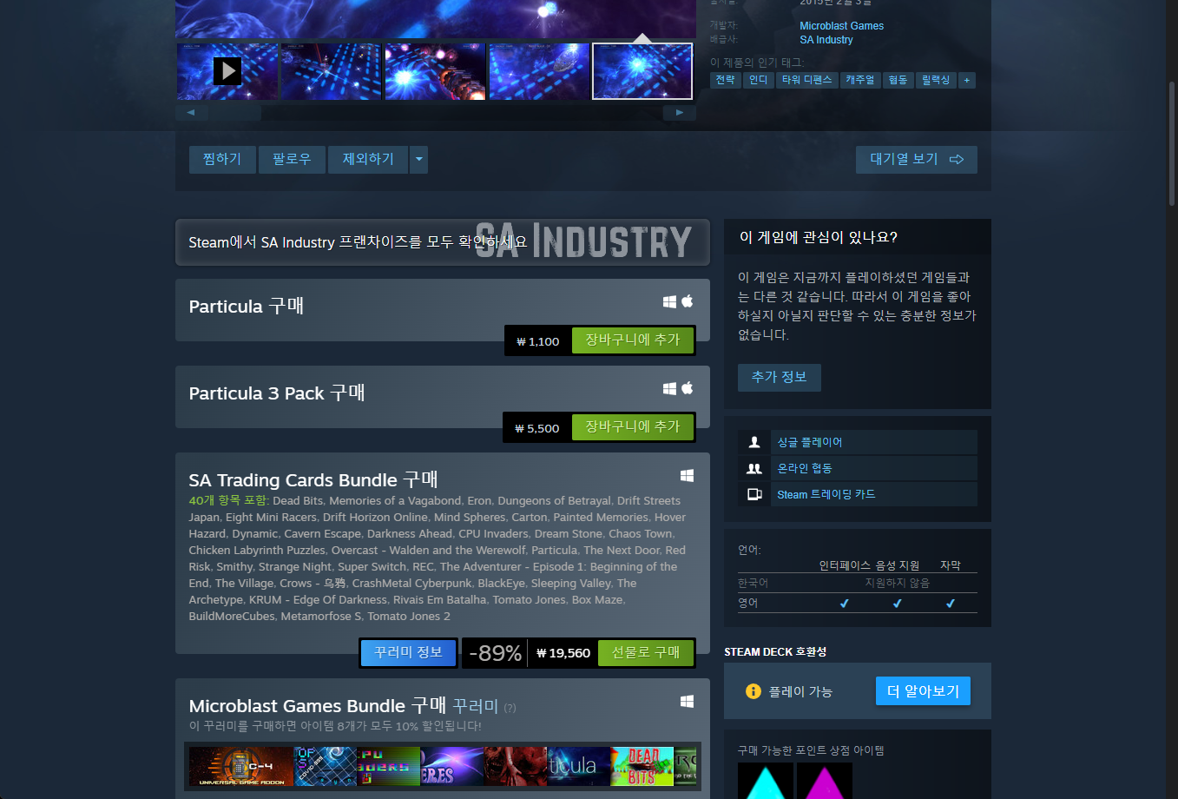The height and width of the screenshot is (799, 1178).
Task: Select the 릴랙싱 tag
Action: [936, 80]
